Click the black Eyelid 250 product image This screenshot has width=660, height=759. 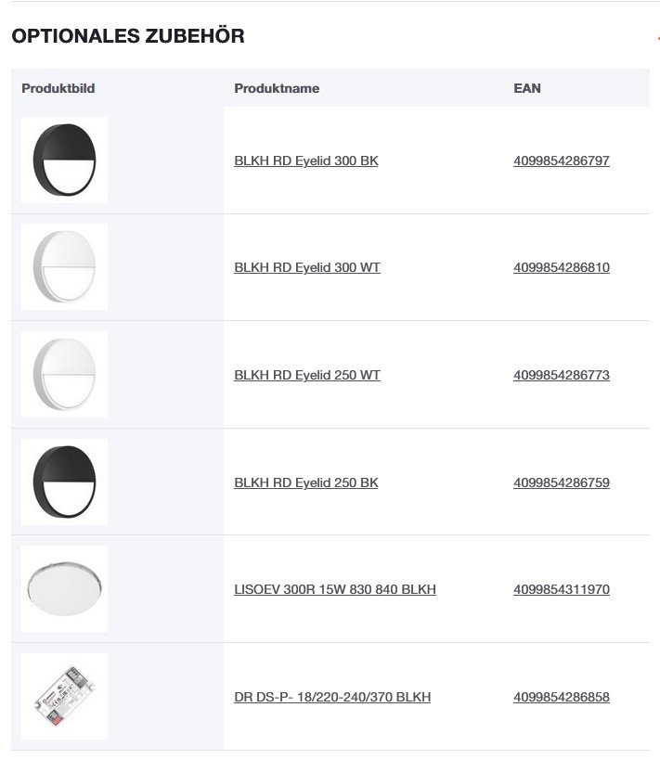pyautogui.click(x=64, y=482)
